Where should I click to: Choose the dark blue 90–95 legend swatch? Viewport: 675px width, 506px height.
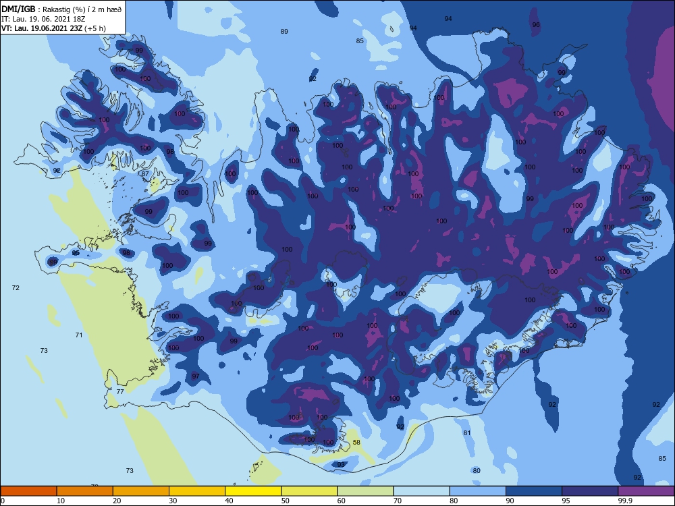point(534,491)
